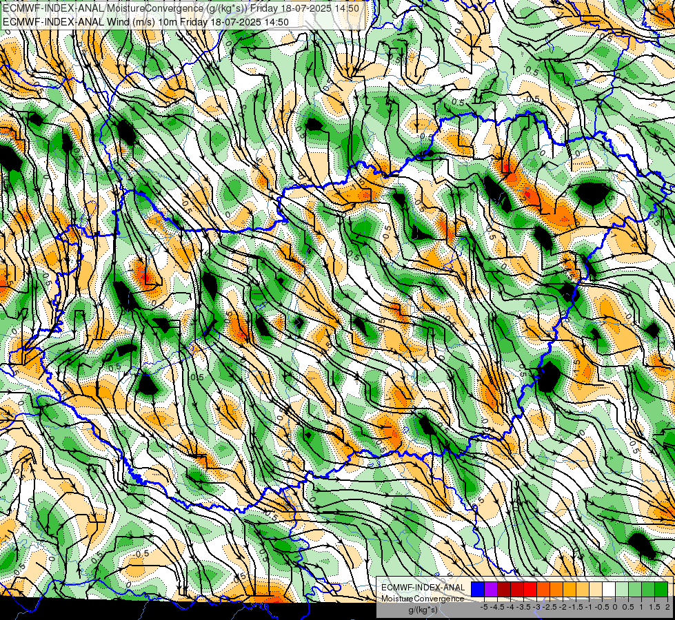Click the legend tick label 2
This screenshot has width=675, height=620.
pyautogui.click(x=667, y=607)
